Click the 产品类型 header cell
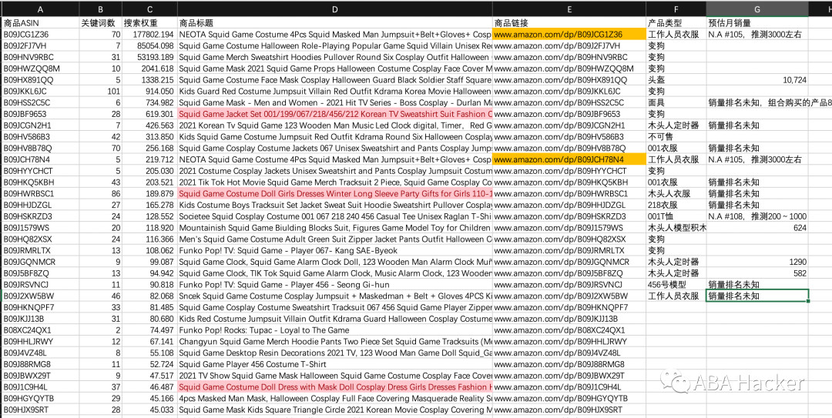832x418 pixels. pos(676,23)
